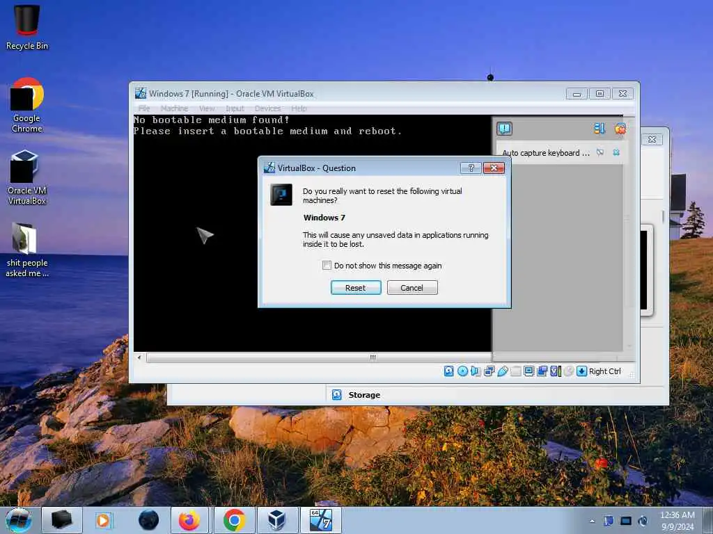Select the Recycle Bin desktop icon
This screenshot has height=534, width=713.
[x=27, y=27]
